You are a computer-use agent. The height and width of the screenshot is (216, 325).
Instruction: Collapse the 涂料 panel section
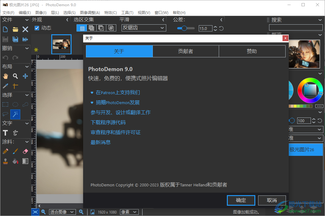point(27,142)
